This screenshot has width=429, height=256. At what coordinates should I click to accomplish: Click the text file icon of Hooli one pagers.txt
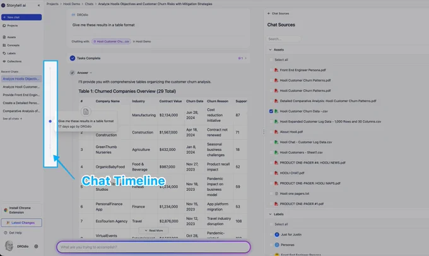276,193
